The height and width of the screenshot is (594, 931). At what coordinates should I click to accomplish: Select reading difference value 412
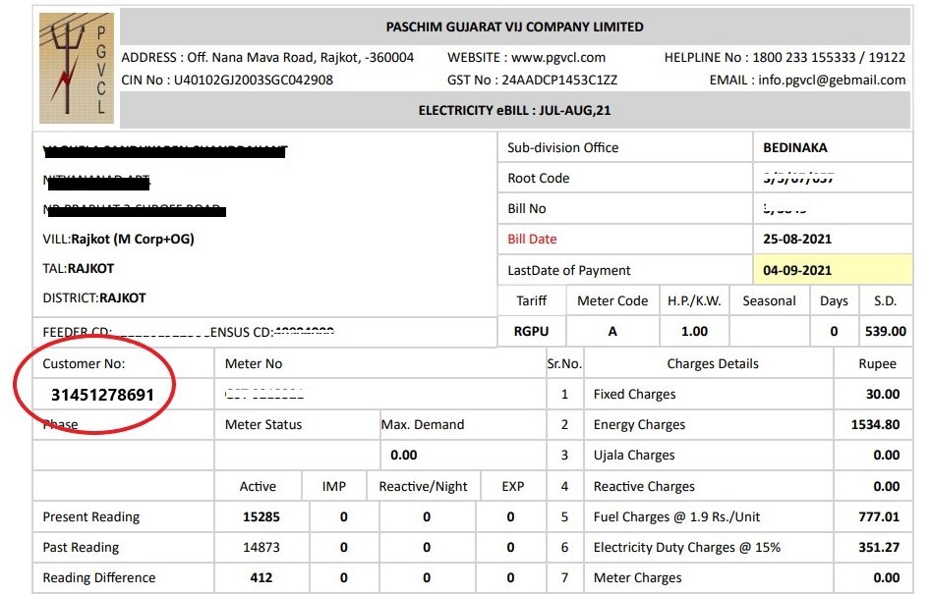click(262, 577)
